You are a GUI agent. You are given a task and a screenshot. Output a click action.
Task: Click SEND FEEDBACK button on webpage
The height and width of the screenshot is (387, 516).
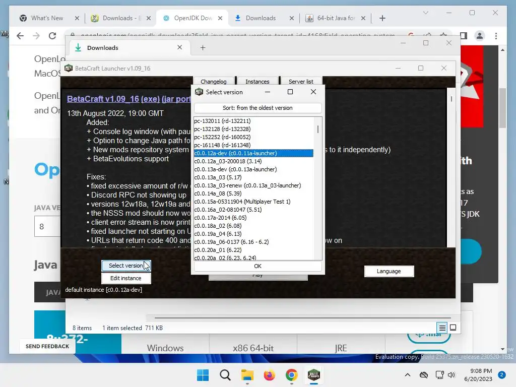pos(47,346)
